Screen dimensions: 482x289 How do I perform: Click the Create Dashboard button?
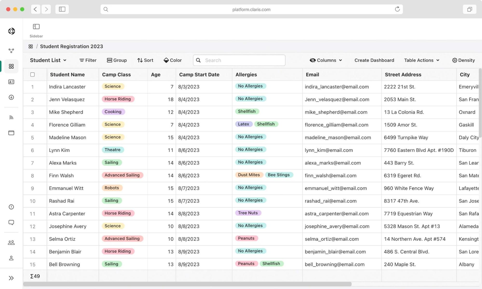(x=375, y=60)
